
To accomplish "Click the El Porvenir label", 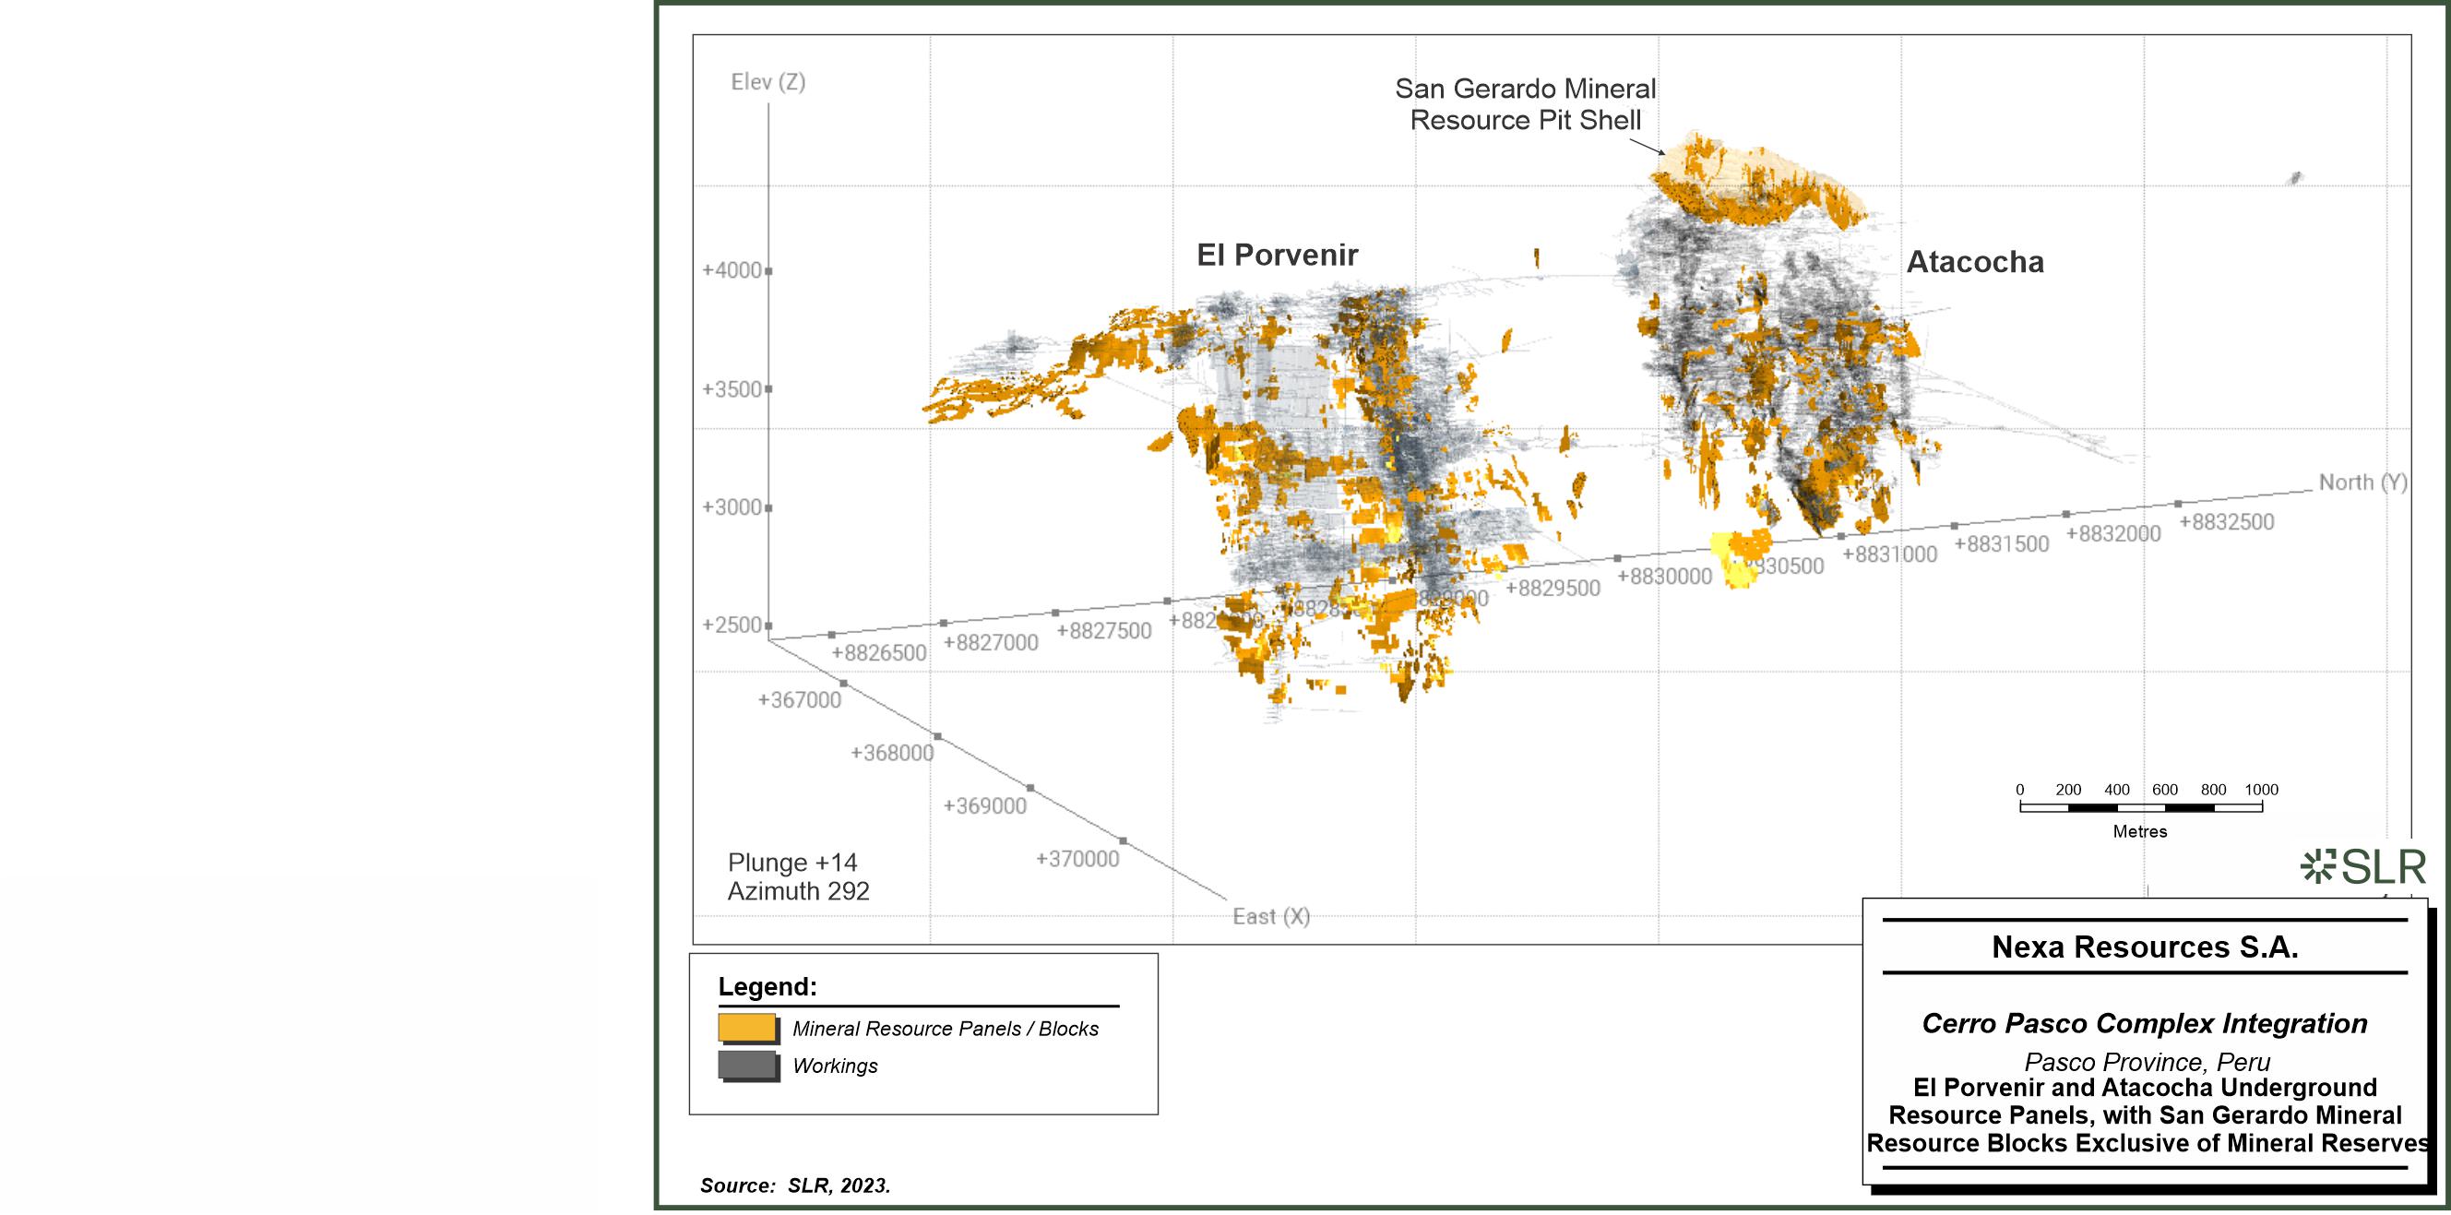I will click(1277, 255).
